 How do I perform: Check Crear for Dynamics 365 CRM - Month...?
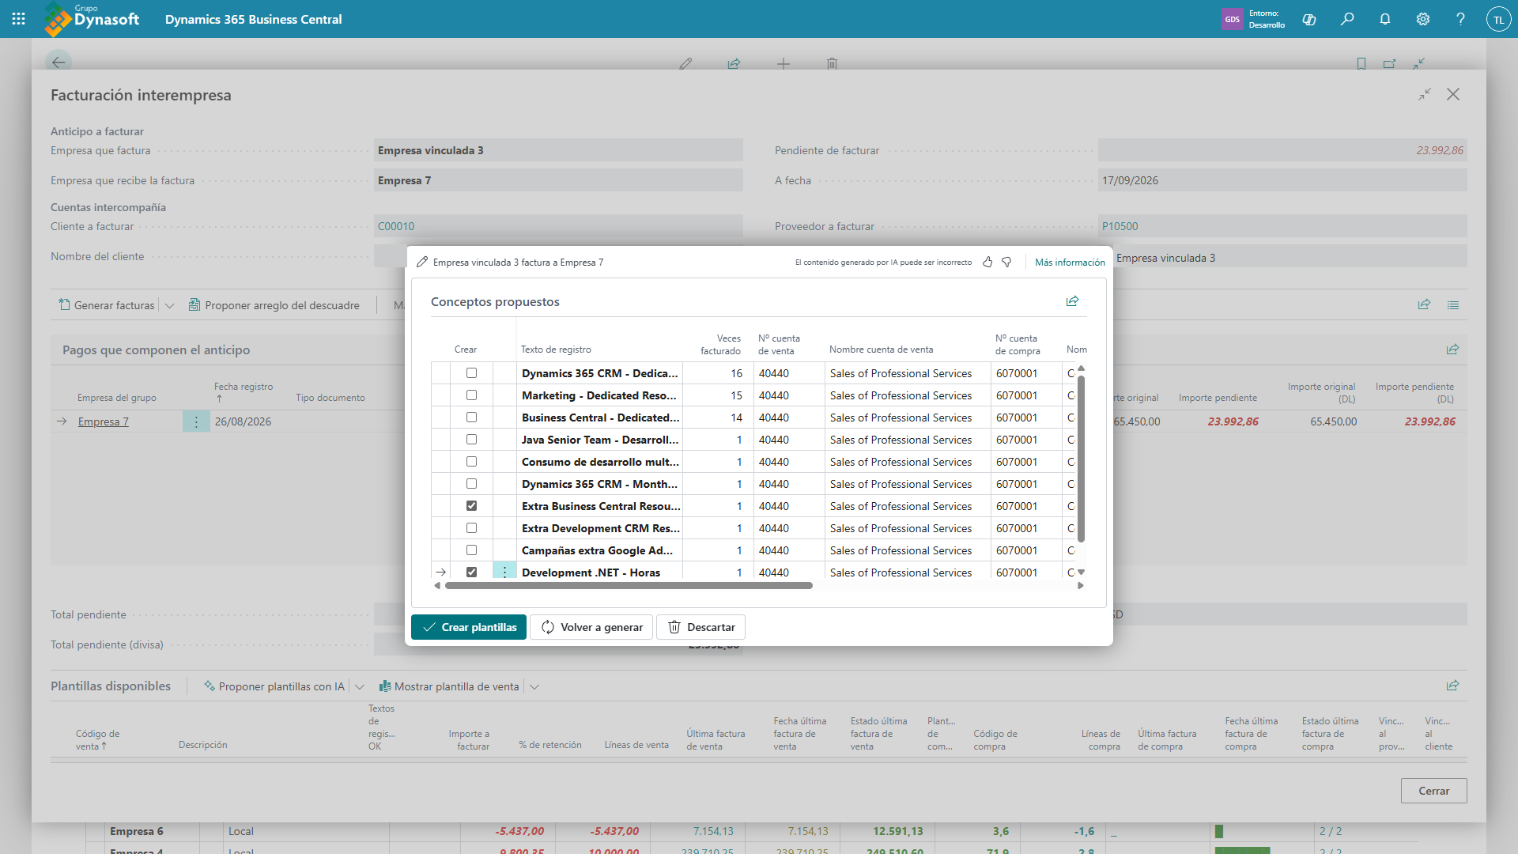pyautogui.click(x=472, y=484)
